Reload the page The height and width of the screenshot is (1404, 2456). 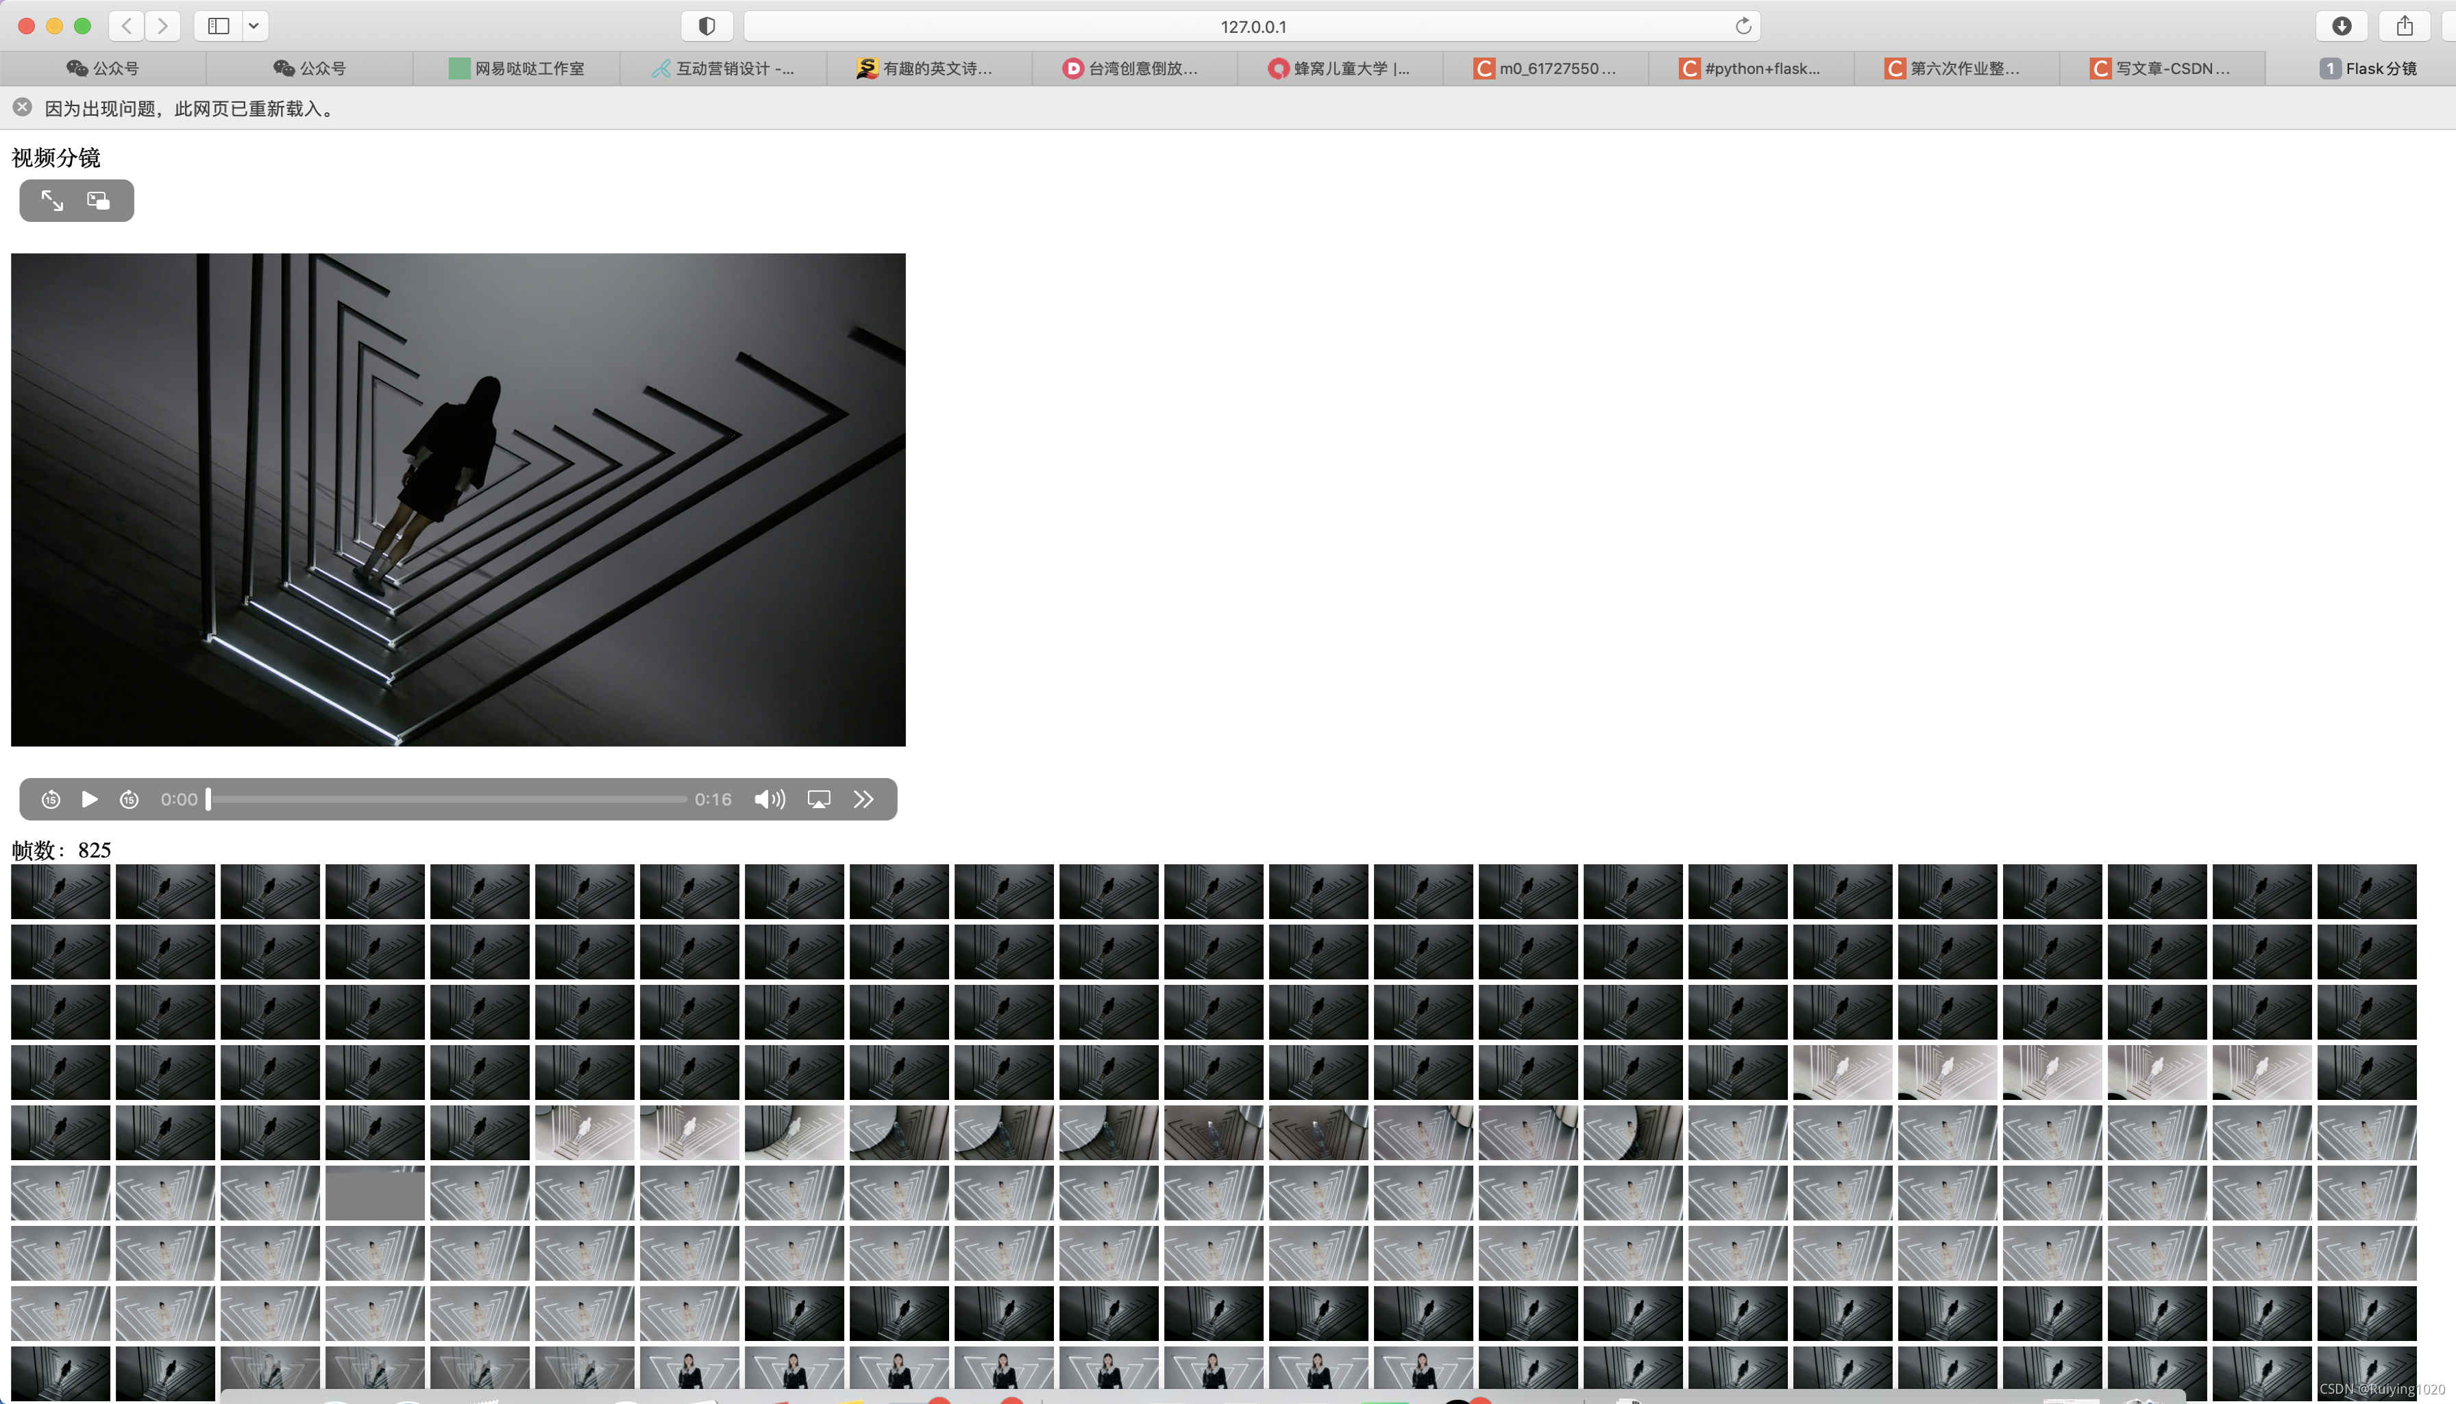pyautogui.click(x=1742, y=26)
